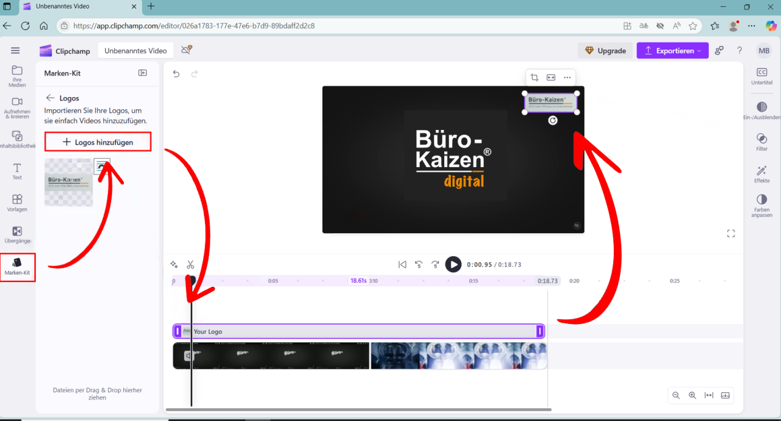
Task: Open the more options menu above the preview
Action: coord(567,77)
